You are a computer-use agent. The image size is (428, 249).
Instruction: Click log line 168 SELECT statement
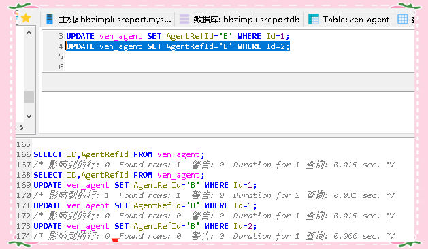tap(118, 175)
